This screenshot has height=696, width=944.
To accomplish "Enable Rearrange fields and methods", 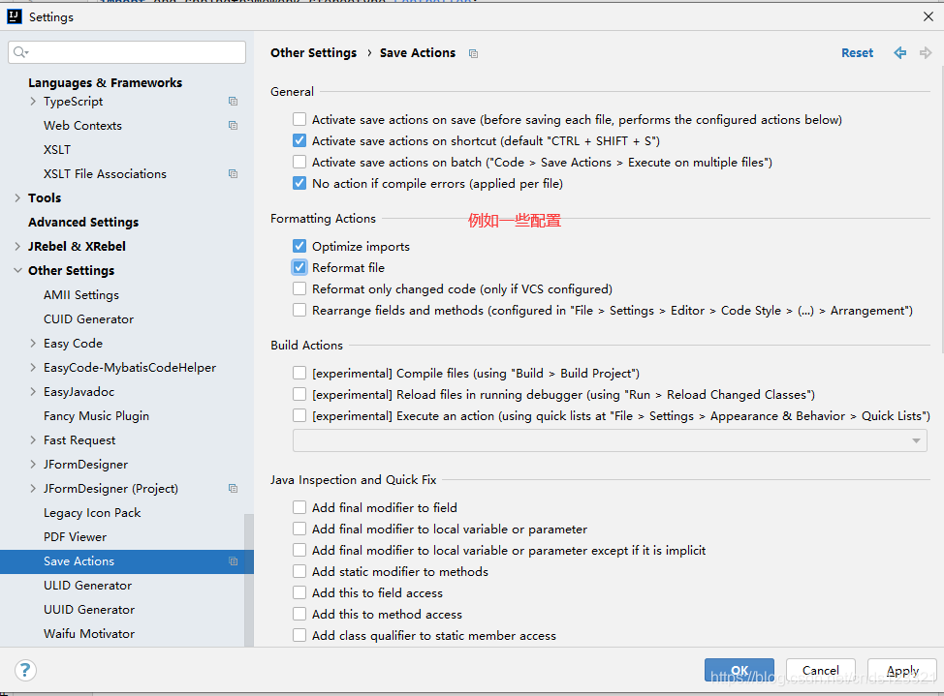I will (299, 310).
